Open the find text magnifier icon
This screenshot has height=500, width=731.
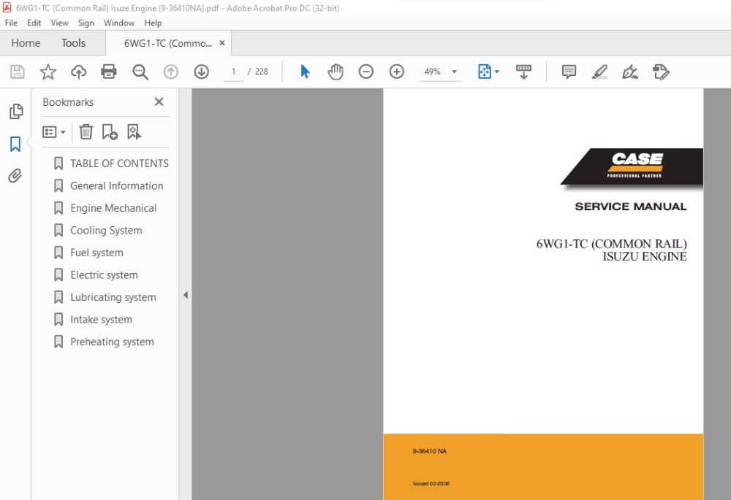140,72
